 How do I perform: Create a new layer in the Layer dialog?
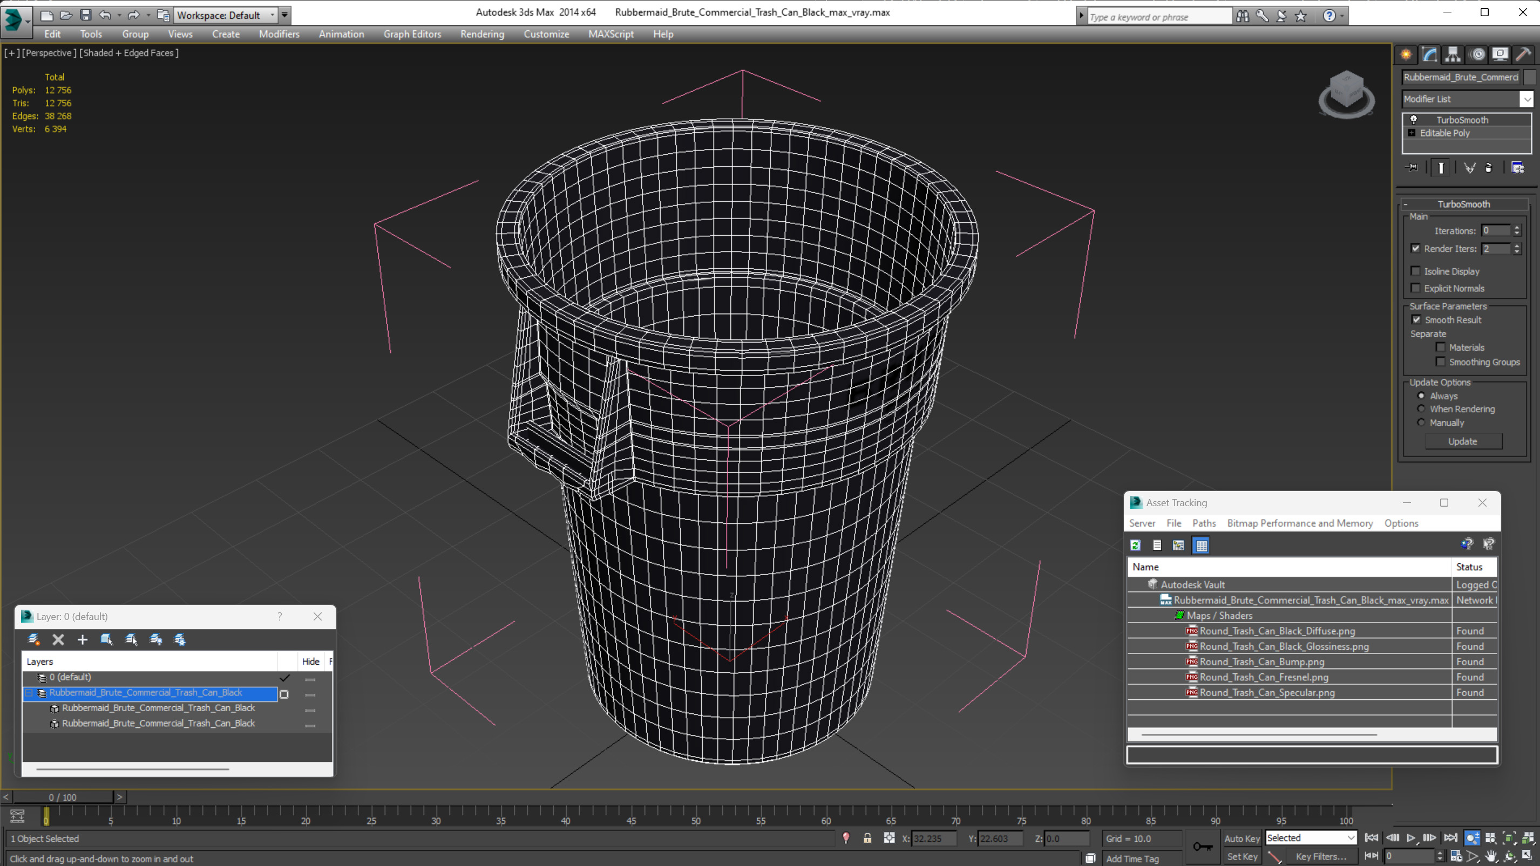click(34, 639)
